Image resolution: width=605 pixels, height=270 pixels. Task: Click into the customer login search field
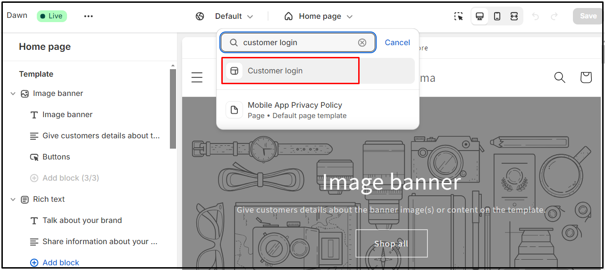[297, 43]
